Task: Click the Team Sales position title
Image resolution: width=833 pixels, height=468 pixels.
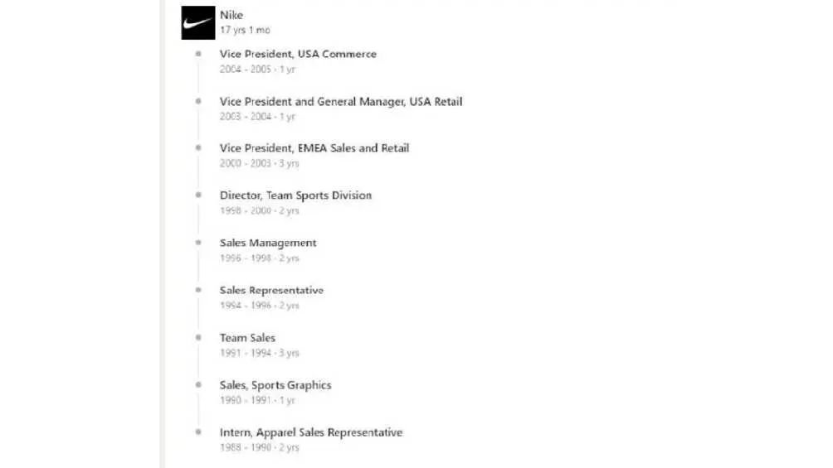Action: point(247,337)
